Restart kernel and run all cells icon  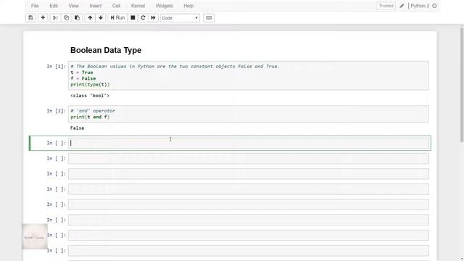click(153, 17)
